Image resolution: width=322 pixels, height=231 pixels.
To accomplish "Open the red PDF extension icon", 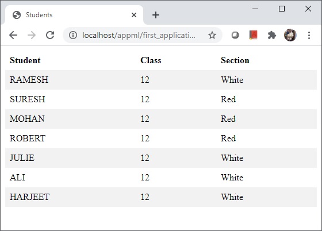I will pos(254,35).
